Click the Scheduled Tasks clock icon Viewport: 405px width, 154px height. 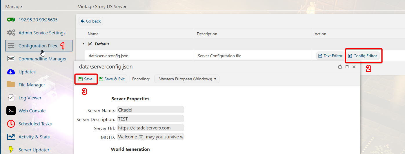(x=11, y=124)
